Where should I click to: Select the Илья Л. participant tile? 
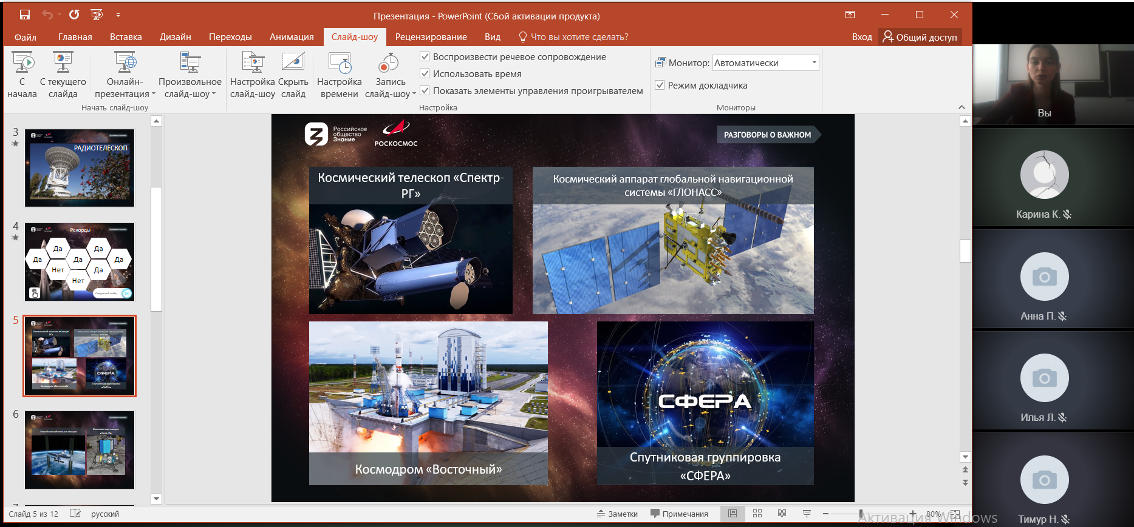coord(1053,381)
